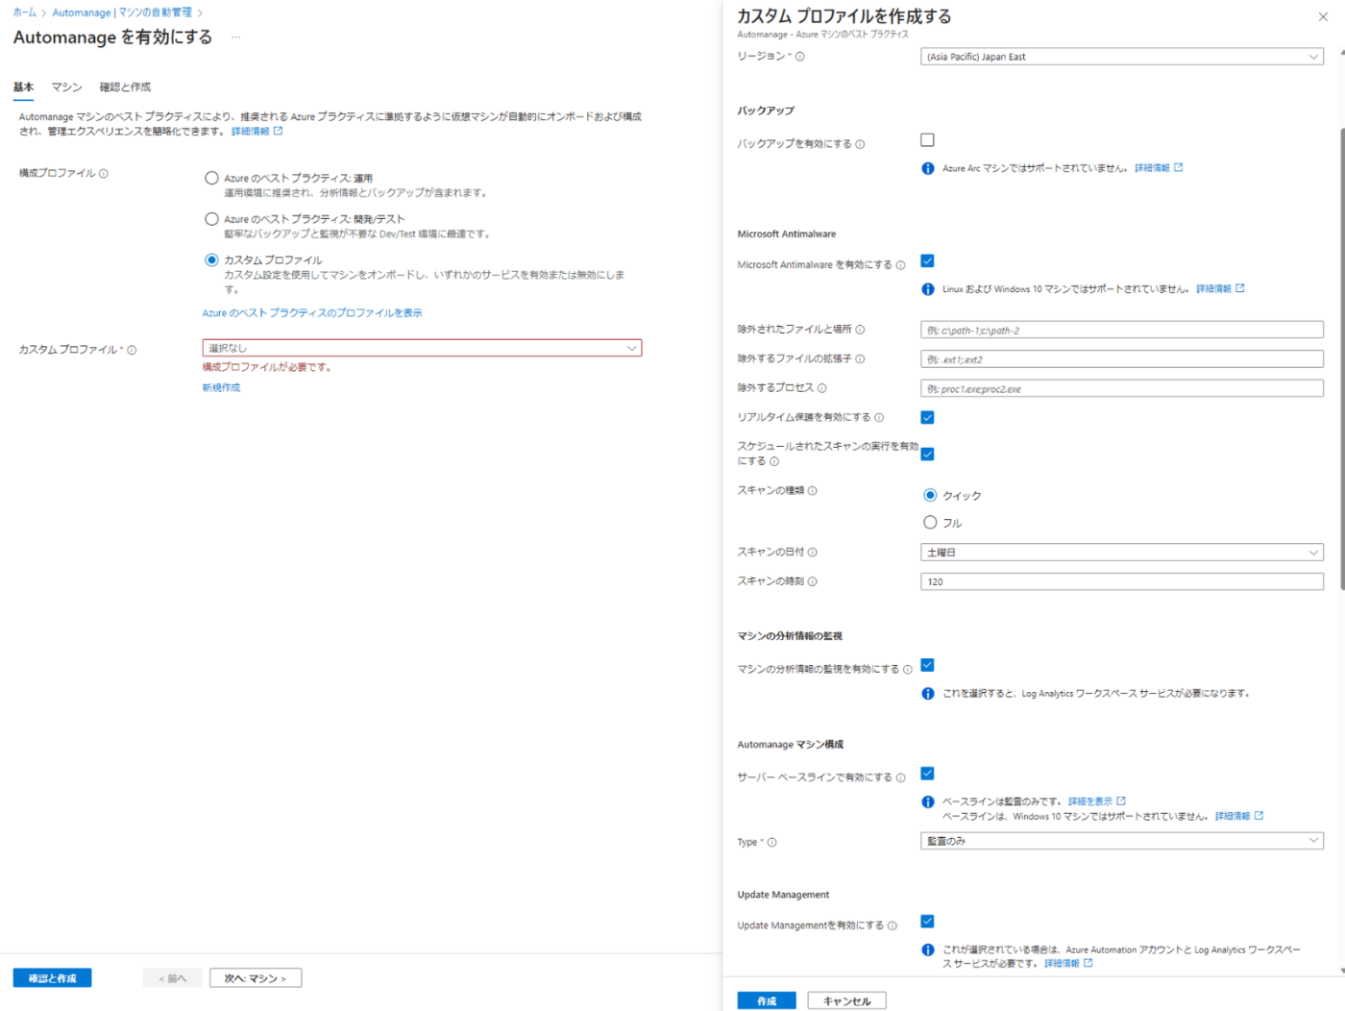1345x1011 pixels.
Task: Open the スキャンの日付 土曜日 dropdown
Action: click(x=1121, y=553)
